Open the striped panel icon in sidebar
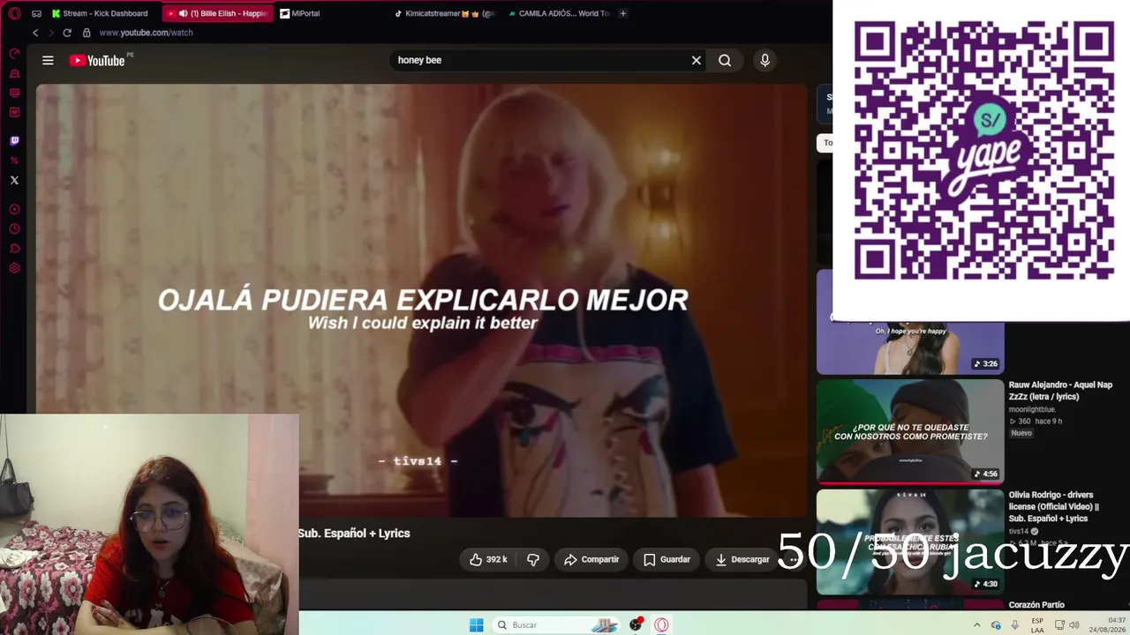 point(14,93)
